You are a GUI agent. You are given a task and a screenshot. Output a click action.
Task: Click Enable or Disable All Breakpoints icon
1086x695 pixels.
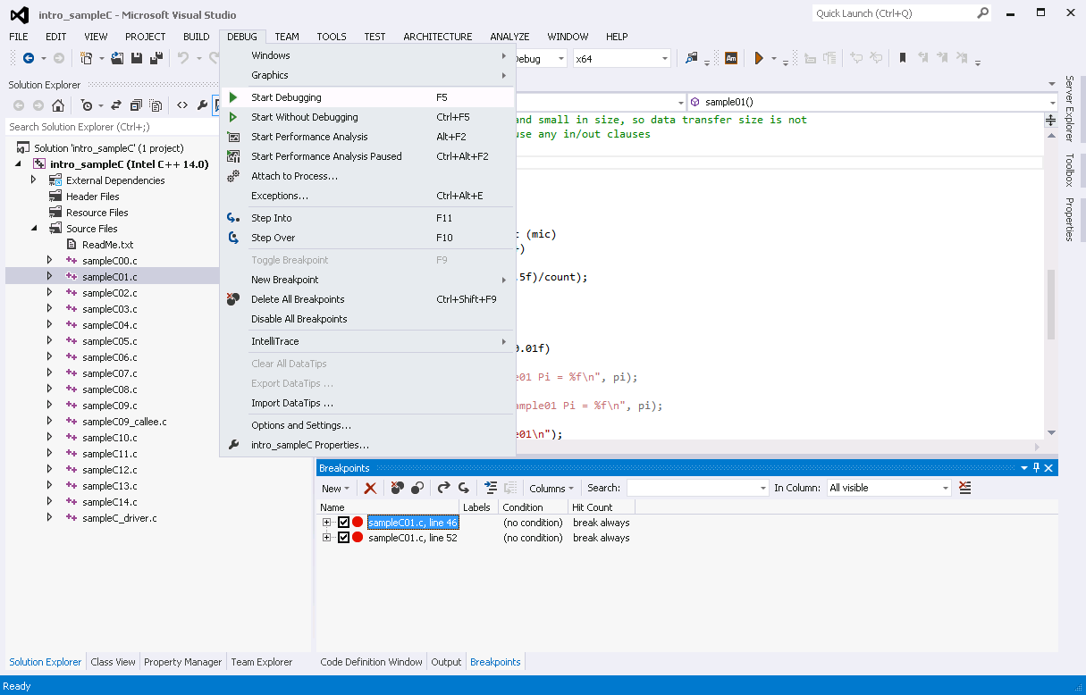click(x=417, y=488)
